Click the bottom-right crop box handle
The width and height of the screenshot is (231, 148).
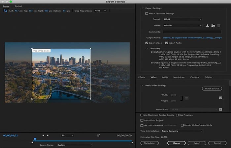[90, 99]
